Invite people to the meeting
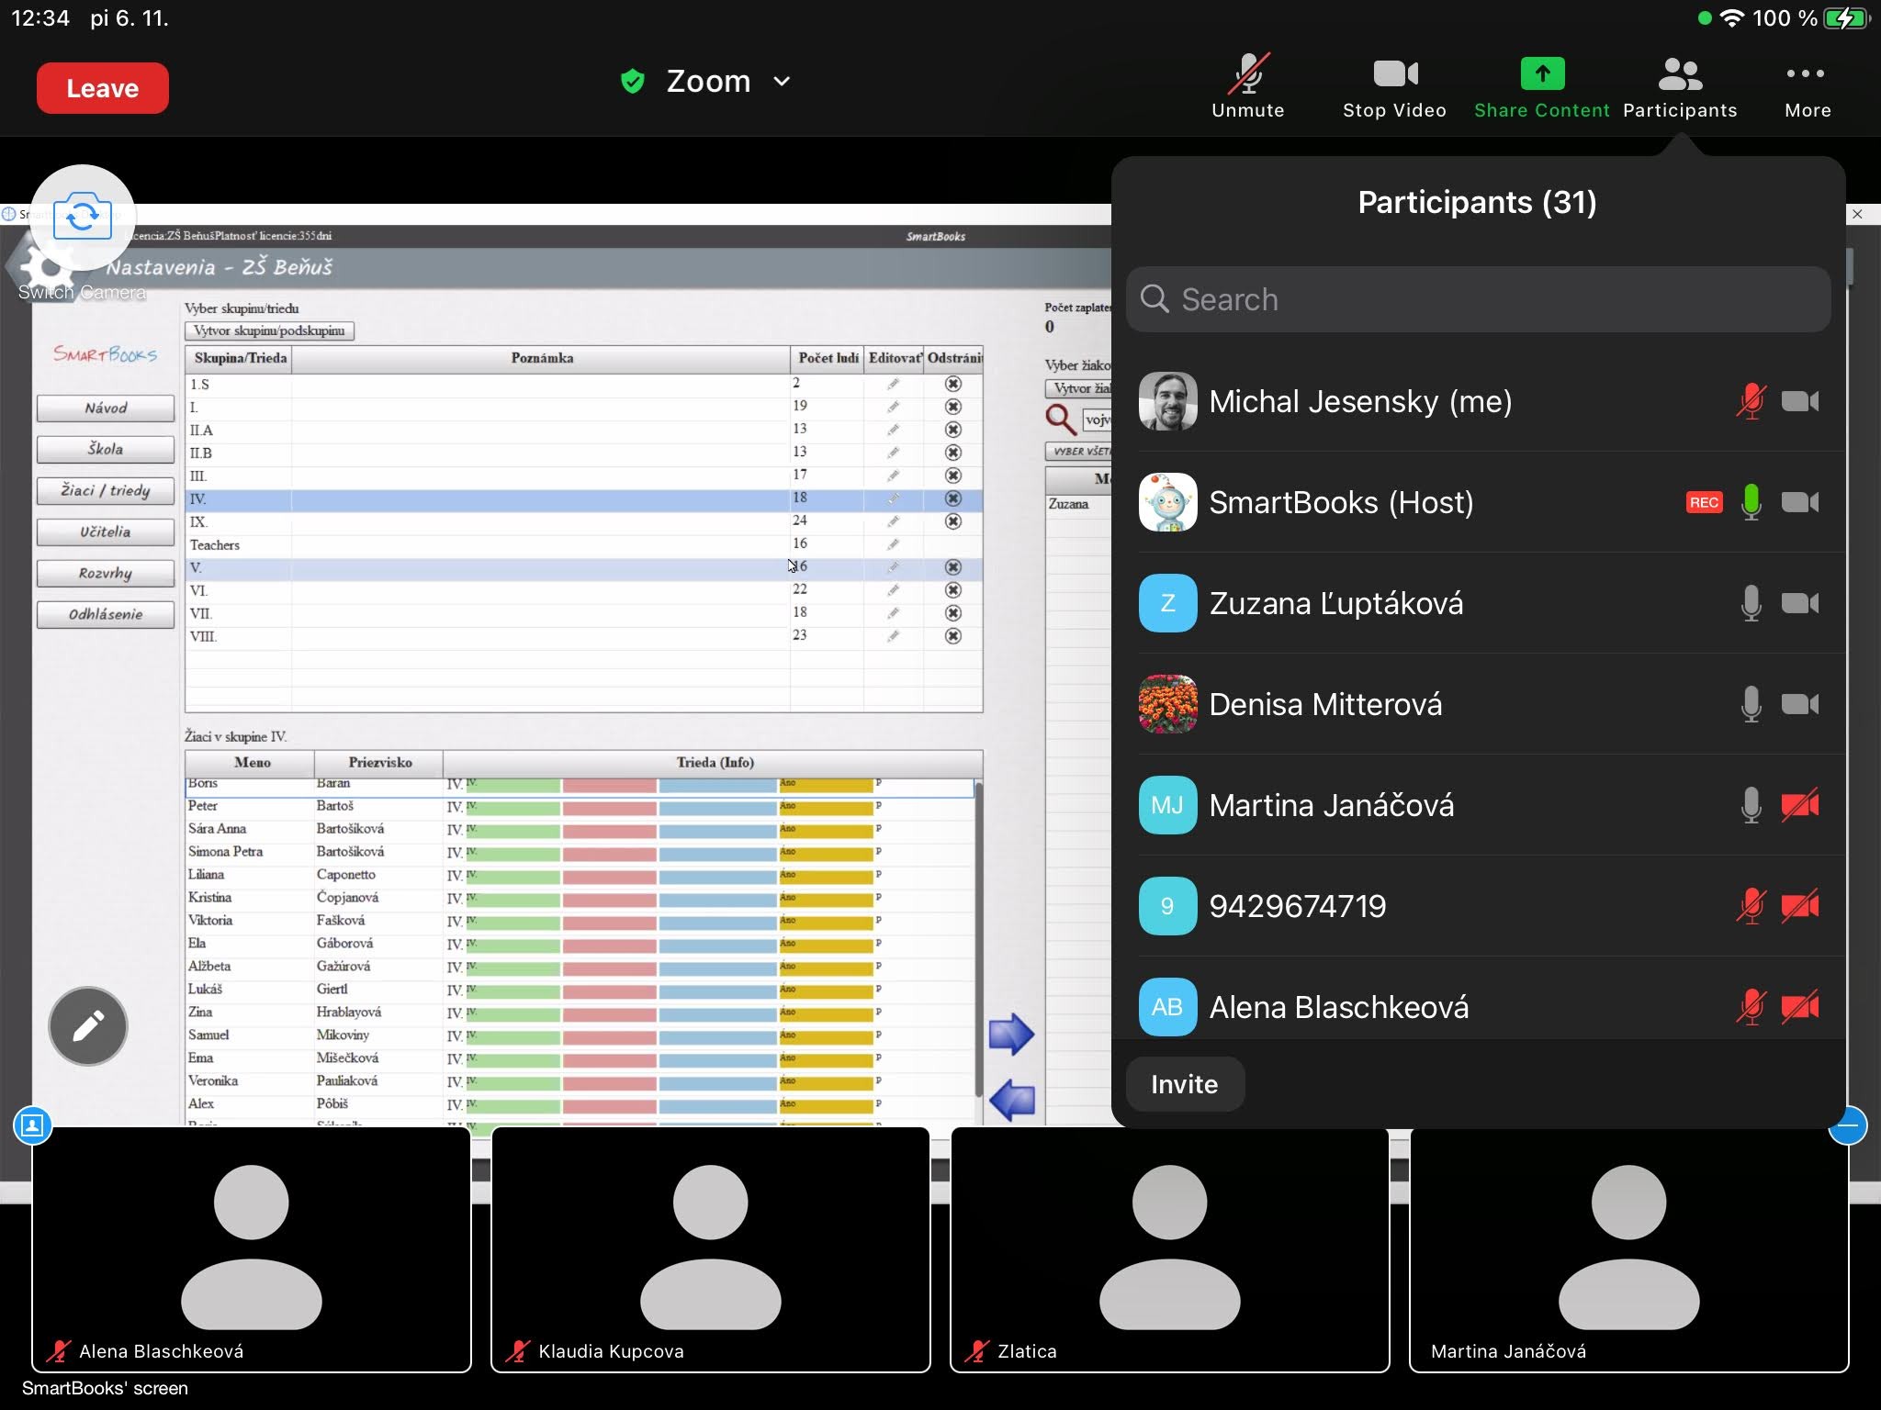 click(1185, 1084)
